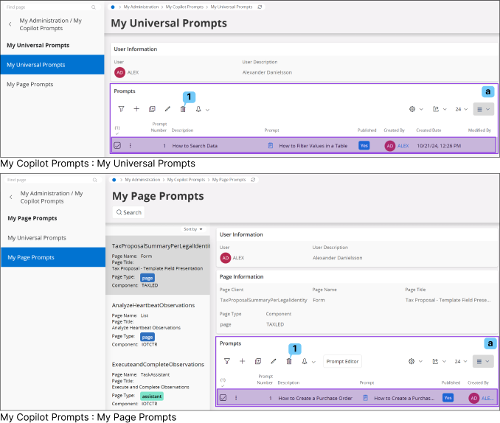Uncheck the How to Search Data row checkbox

[117, 146]
